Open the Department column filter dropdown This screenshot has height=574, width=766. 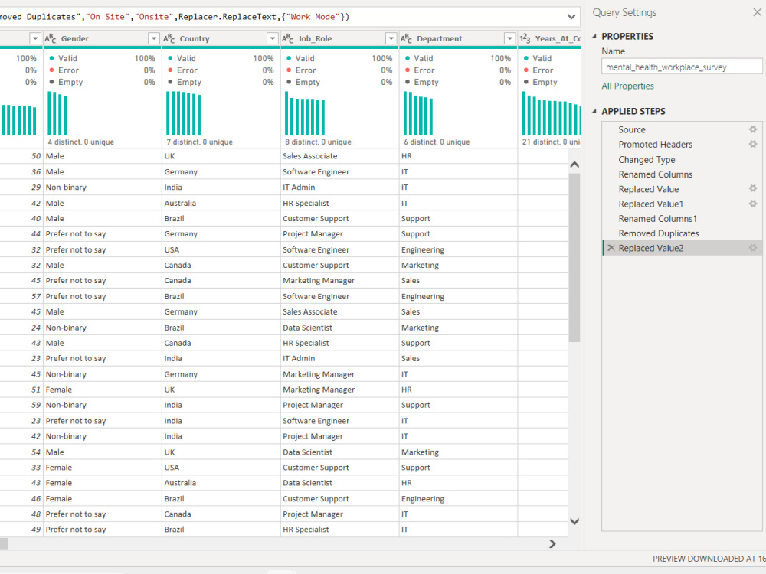509,38
